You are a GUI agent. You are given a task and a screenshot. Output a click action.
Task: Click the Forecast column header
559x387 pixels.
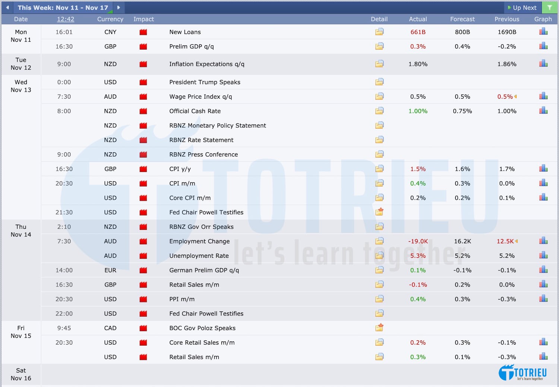462,19
